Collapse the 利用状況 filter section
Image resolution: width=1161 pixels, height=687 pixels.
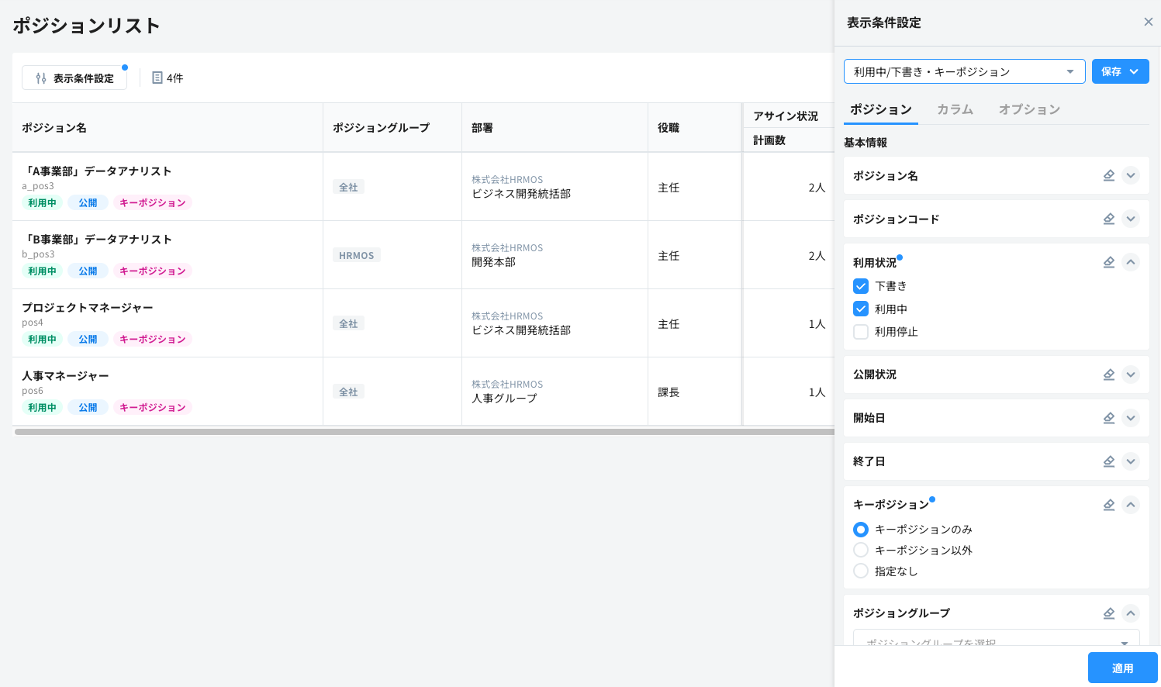tap(1131, 262)
